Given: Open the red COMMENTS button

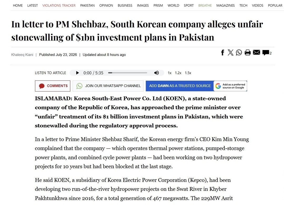Looking at the screenshot, I should pos(53,86).
